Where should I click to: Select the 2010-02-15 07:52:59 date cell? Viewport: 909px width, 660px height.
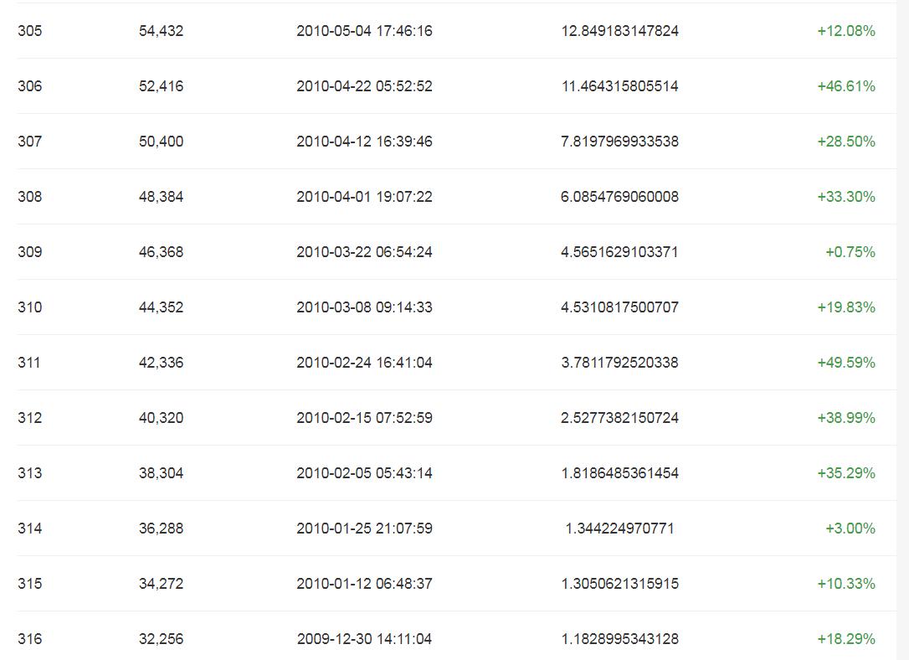(364, 418)
